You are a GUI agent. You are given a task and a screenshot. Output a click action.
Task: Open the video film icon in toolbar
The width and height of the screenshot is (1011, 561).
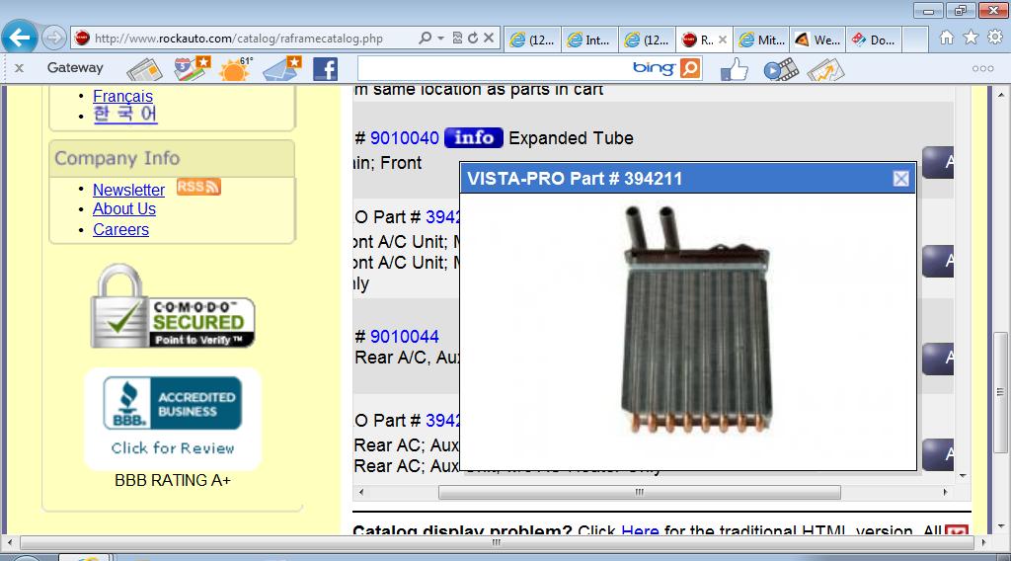tap(781, 70)
